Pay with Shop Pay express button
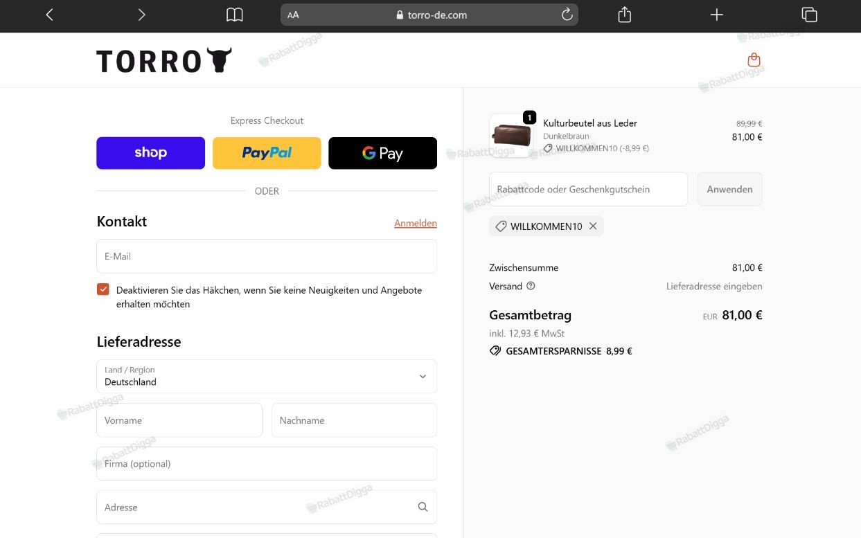Screen dimensions: 861x538 pyautogui.click(x=151, y=153)
